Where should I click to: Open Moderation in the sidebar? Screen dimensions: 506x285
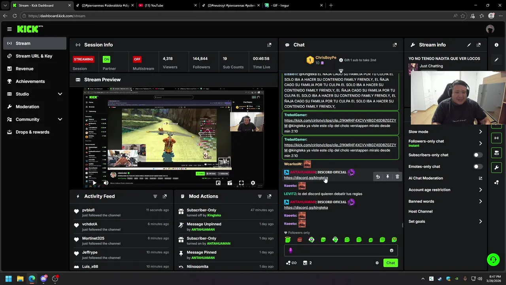pyautogui.click(x=35, y=106)
